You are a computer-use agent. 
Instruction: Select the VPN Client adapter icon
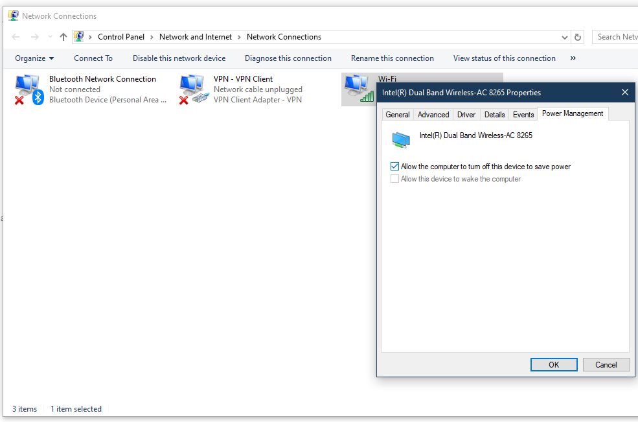click(x=194, y=89)
